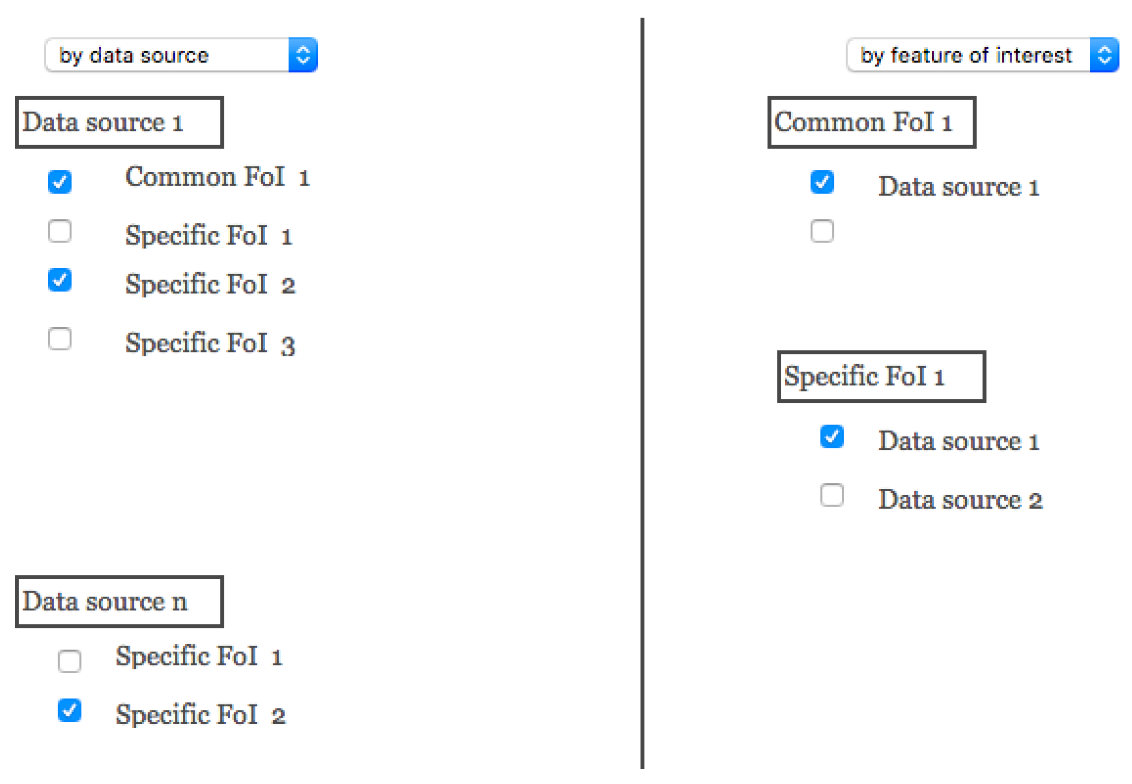Click the 'Specific FoI 3' label text

[x=210, y=343]
